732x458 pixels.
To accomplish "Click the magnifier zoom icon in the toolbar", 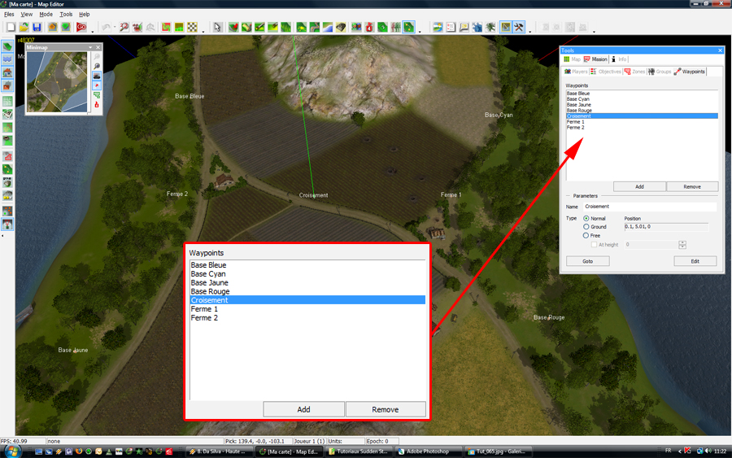I will tap(124, 27).
